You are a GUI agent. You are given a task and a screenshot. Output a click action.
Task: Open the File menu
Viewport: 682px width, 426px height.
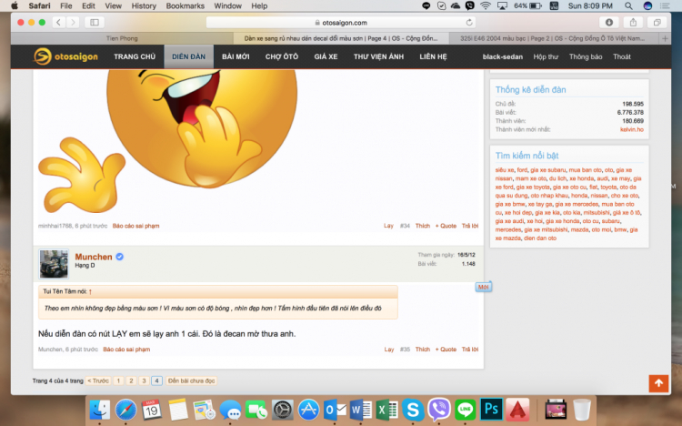[66, 5]
